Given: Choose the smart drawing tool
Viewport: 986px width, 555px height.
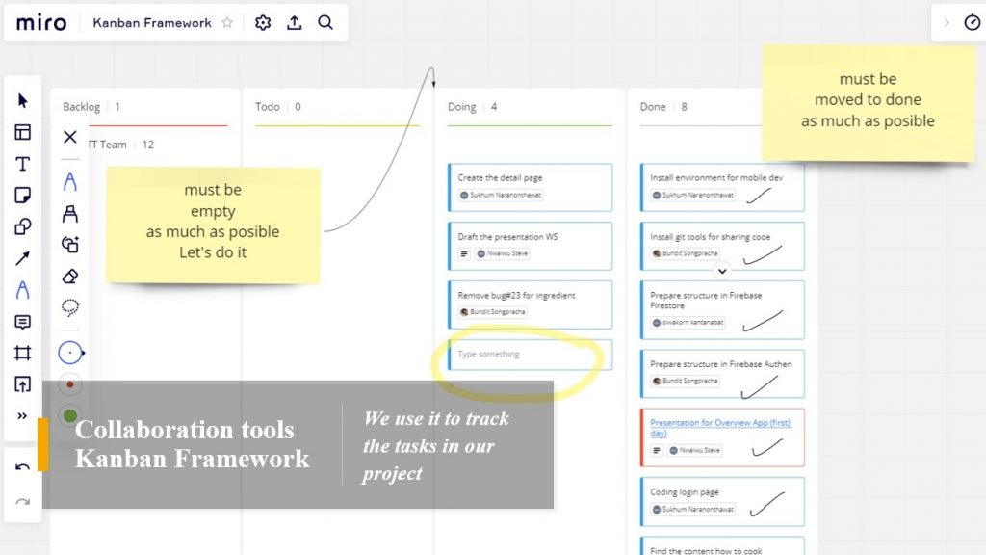Looking at the screenshot, I should point(69,244).
